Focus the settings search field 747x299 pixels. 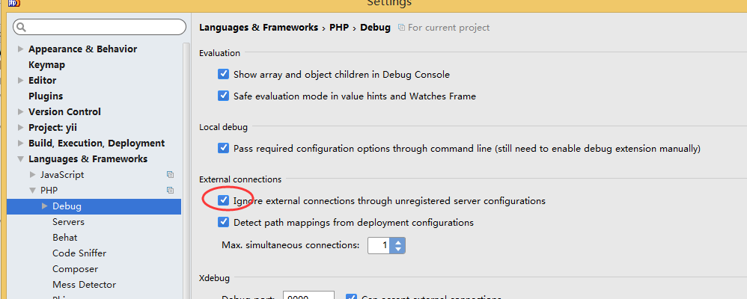[x=100, y=27]
